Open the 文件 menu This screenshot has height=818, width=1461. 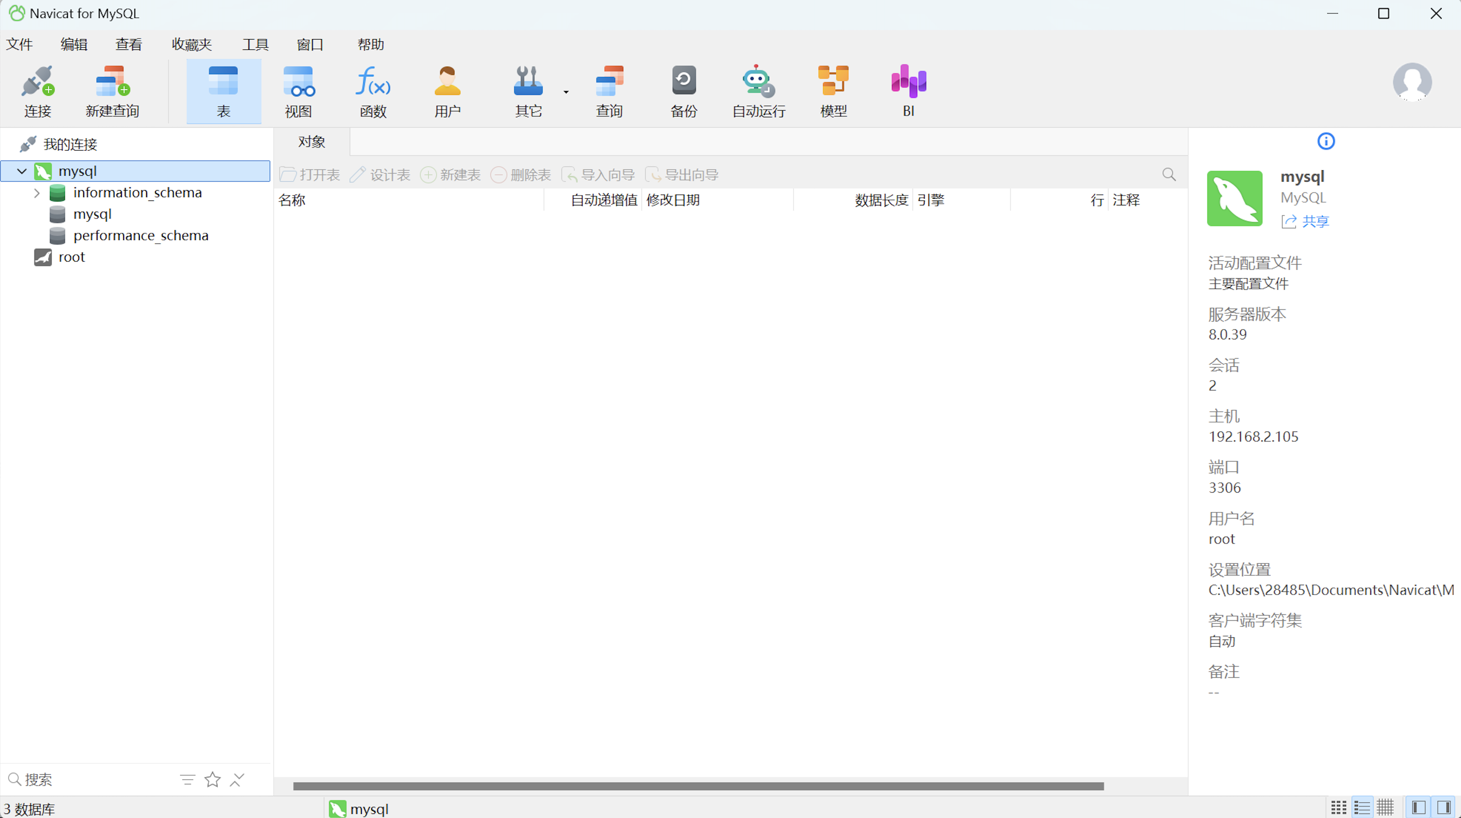pos(19,44)
